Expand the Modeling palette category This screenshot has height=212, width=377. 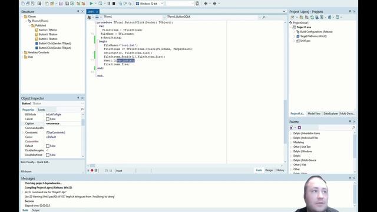coord(291,143)
